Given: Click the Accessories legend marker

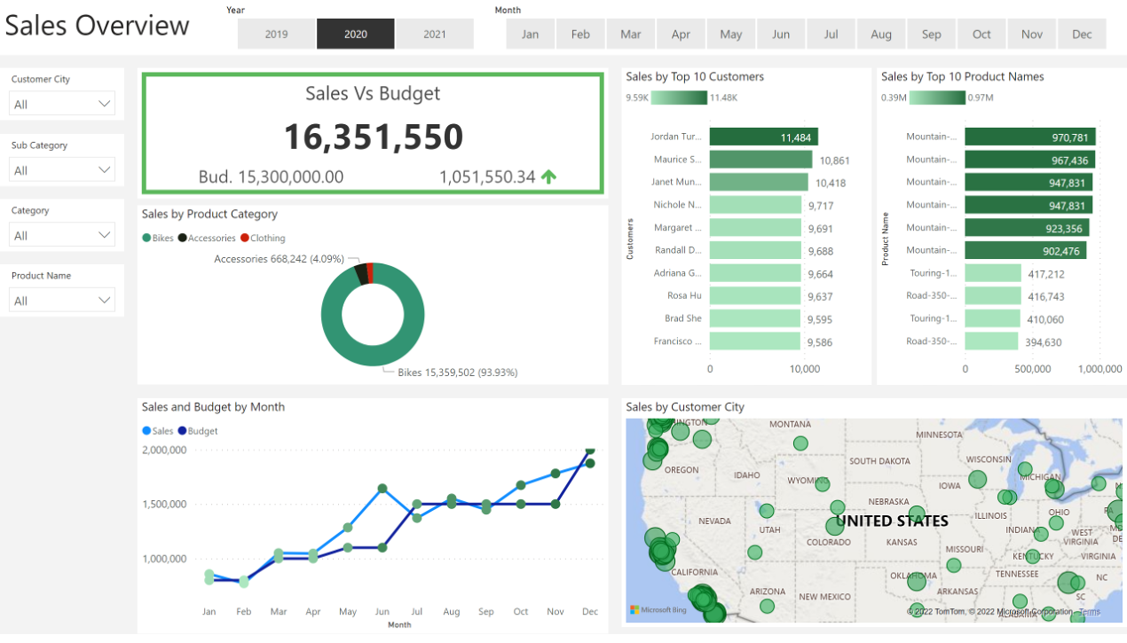Looking at the screenshot, I should point(183,239).
